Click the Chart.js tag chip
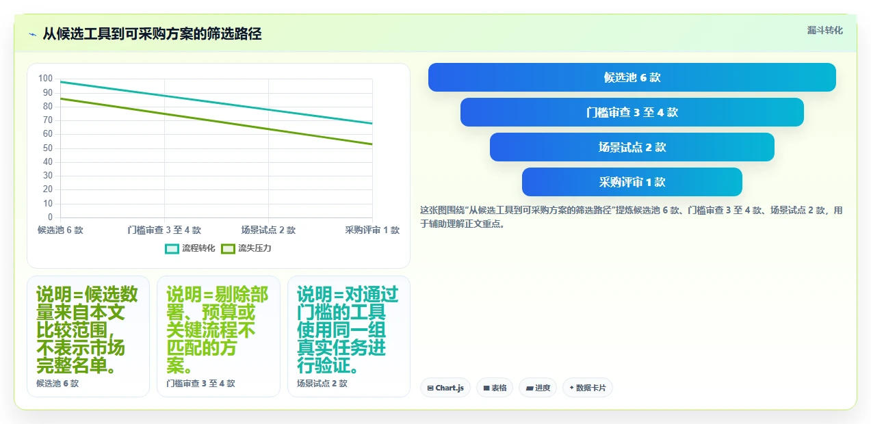871x424 pixels. coord(445,388)
